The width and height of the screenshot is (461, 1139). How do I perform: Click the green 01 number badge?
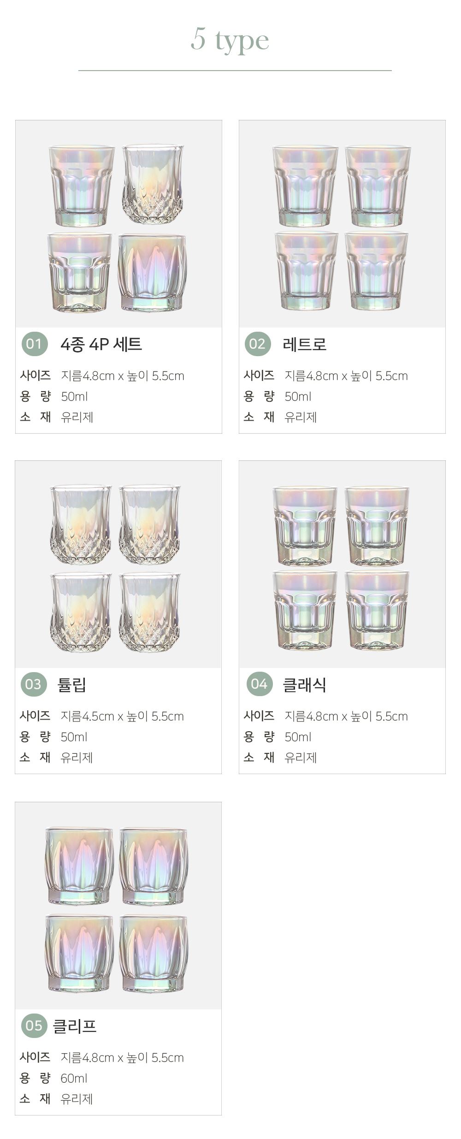(35, 344)
